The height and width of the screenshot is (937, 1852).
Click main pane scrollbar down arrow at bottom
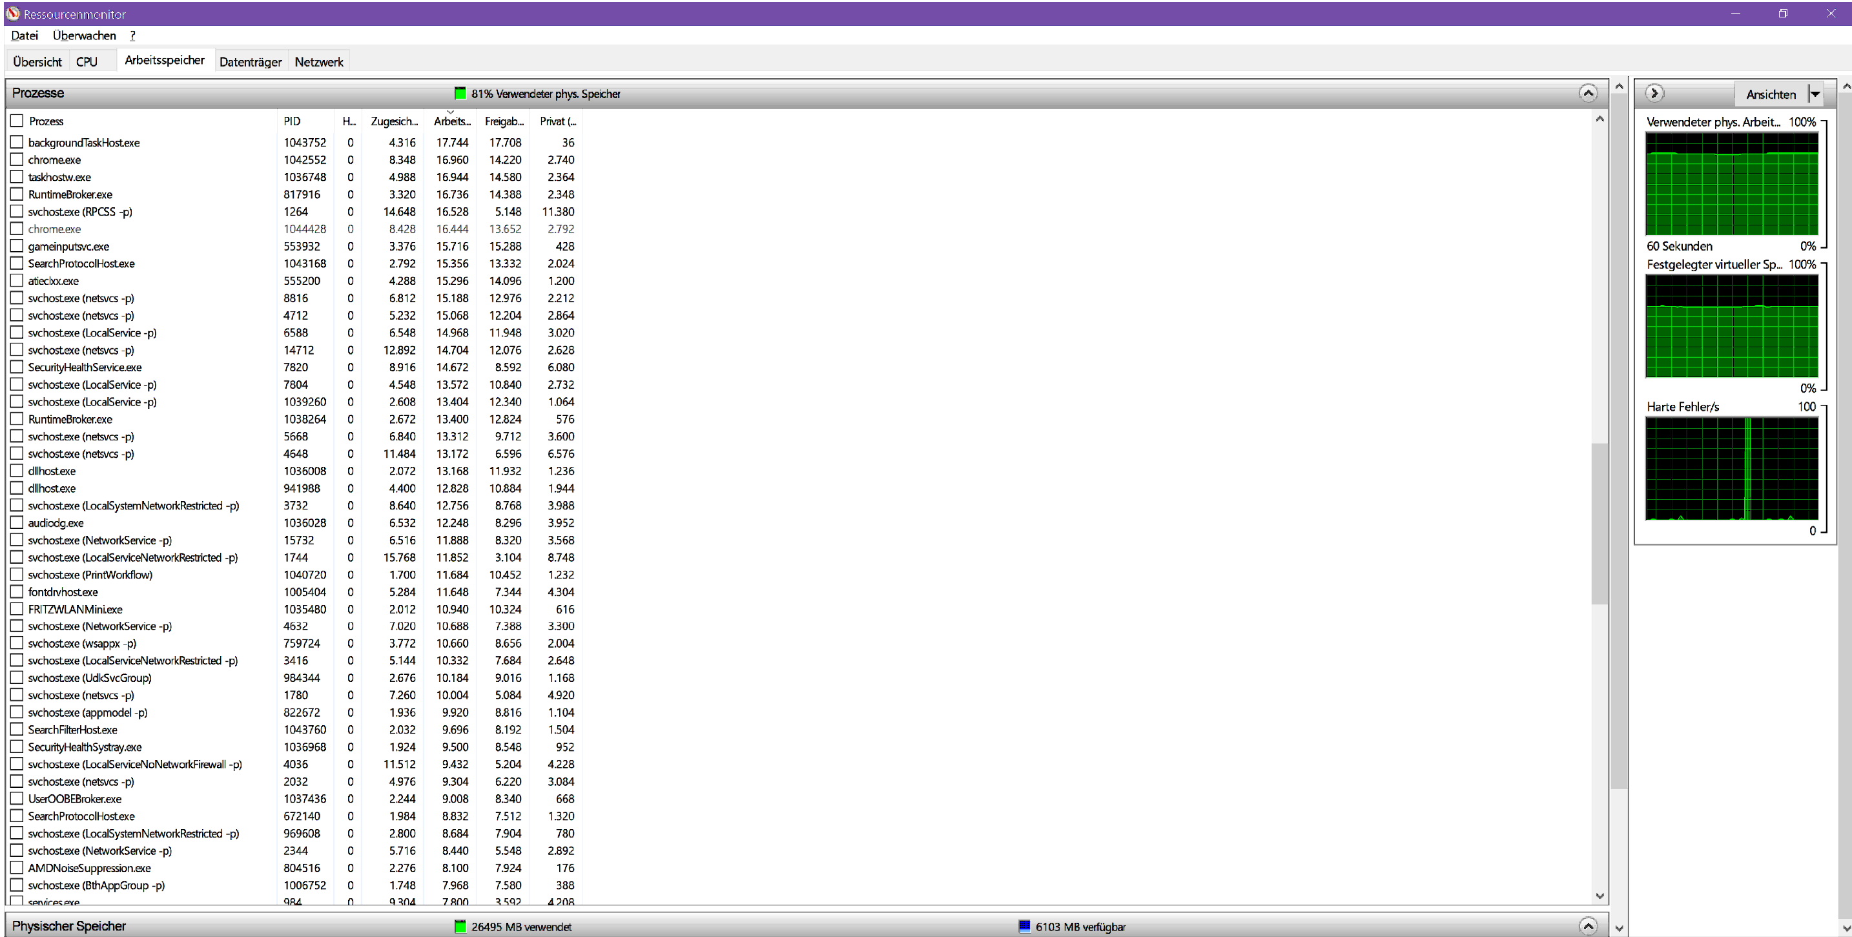pos(1618,929)
